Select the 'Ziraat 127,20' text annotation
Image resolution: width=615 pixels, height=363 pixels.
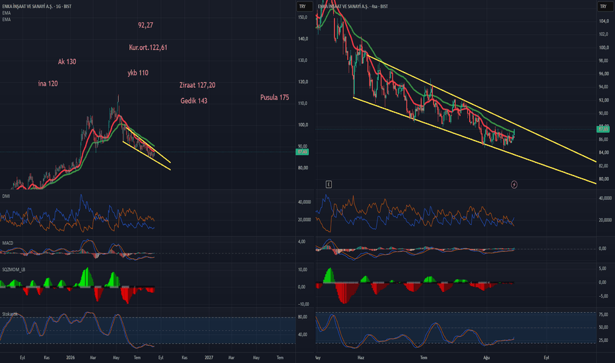[x=197, y=85]
